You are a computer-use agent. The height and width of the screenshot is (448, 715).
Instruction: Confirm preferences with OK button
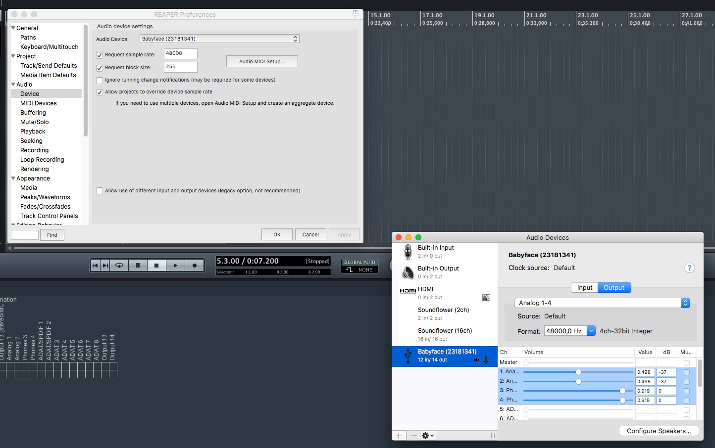277,234
